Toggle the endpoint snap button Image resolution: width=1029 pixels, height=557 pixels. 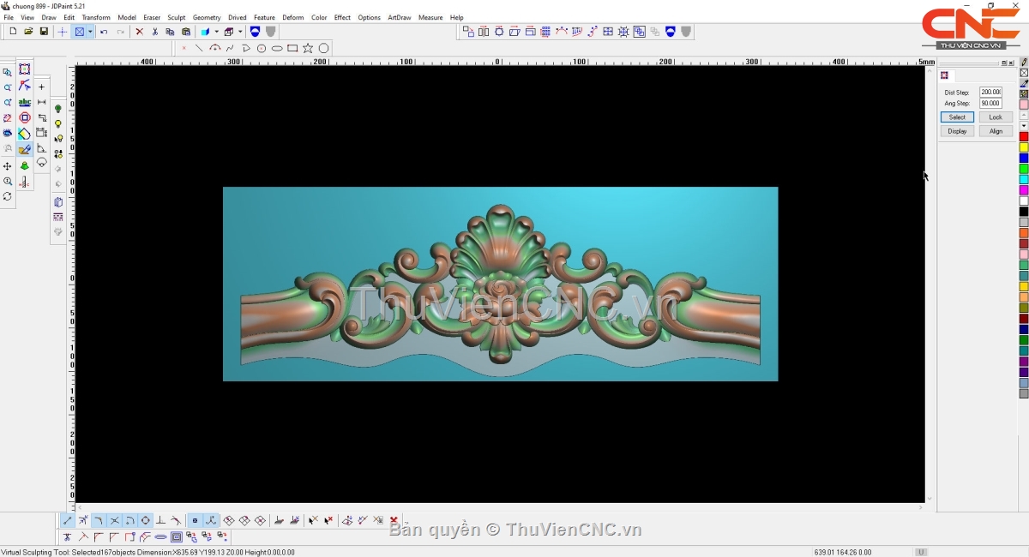coord(68,521)
